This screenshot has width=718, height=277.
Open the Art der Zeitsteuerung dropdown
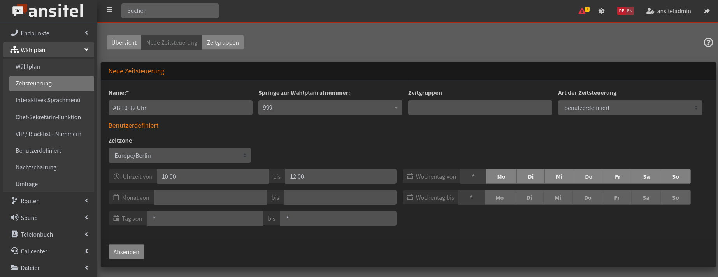630,108
